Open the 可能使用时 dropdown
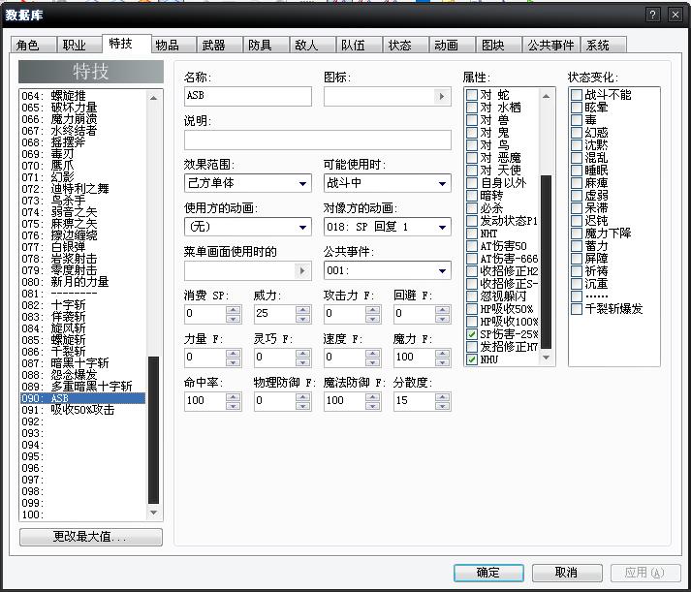Image resolution: width=691 pixels, height=592 pixels. (387, 183)
